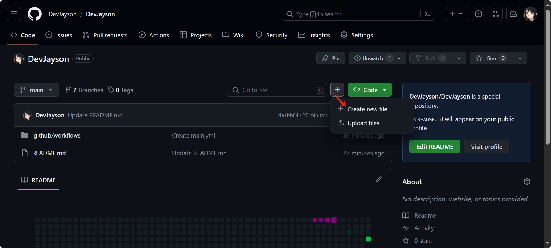The width and height of the screenshot is (551, 248).
Task: View the 0 Tags link
Action: point(120,90)
